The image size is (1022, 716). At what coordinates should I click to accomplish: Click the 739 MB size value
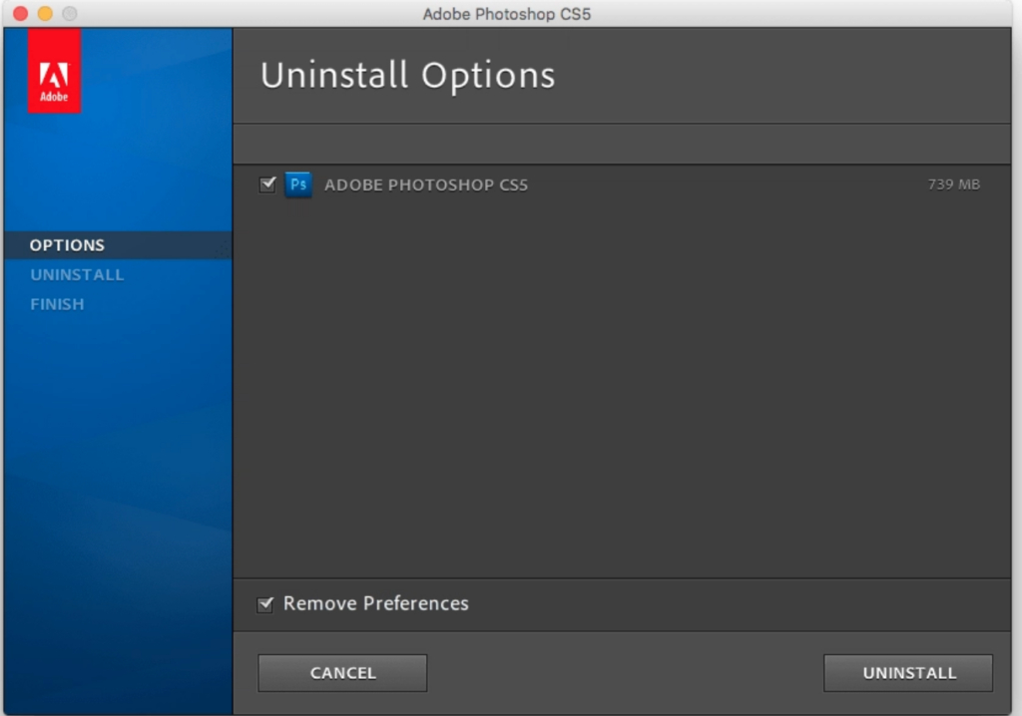tap(954, 184)
